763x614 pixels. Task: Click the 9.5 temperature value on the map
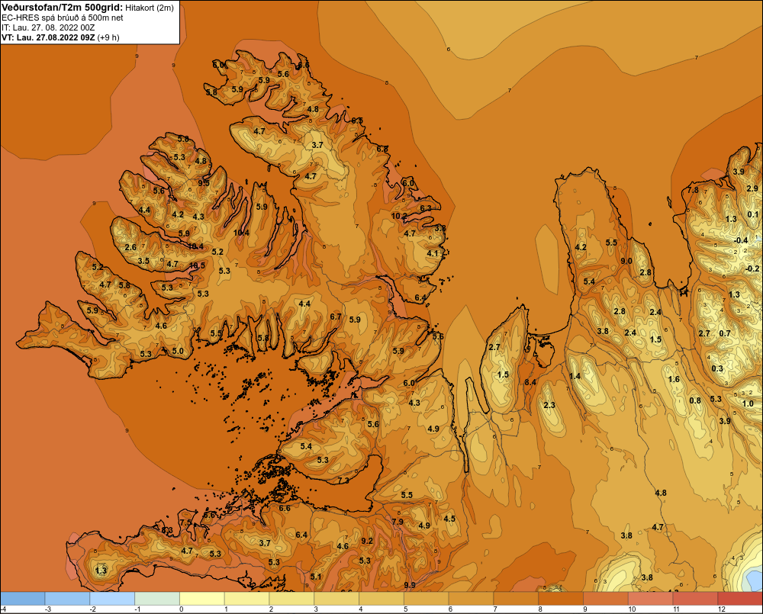tap(204, 183)
